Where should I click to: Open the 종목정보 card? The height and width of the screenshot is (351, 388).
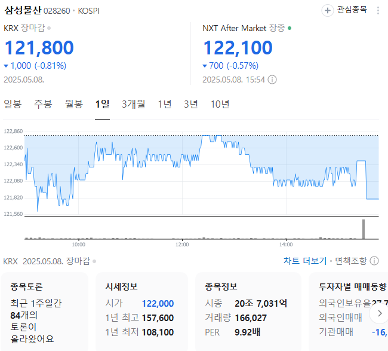pyautogui.click(x=248, y=312)
